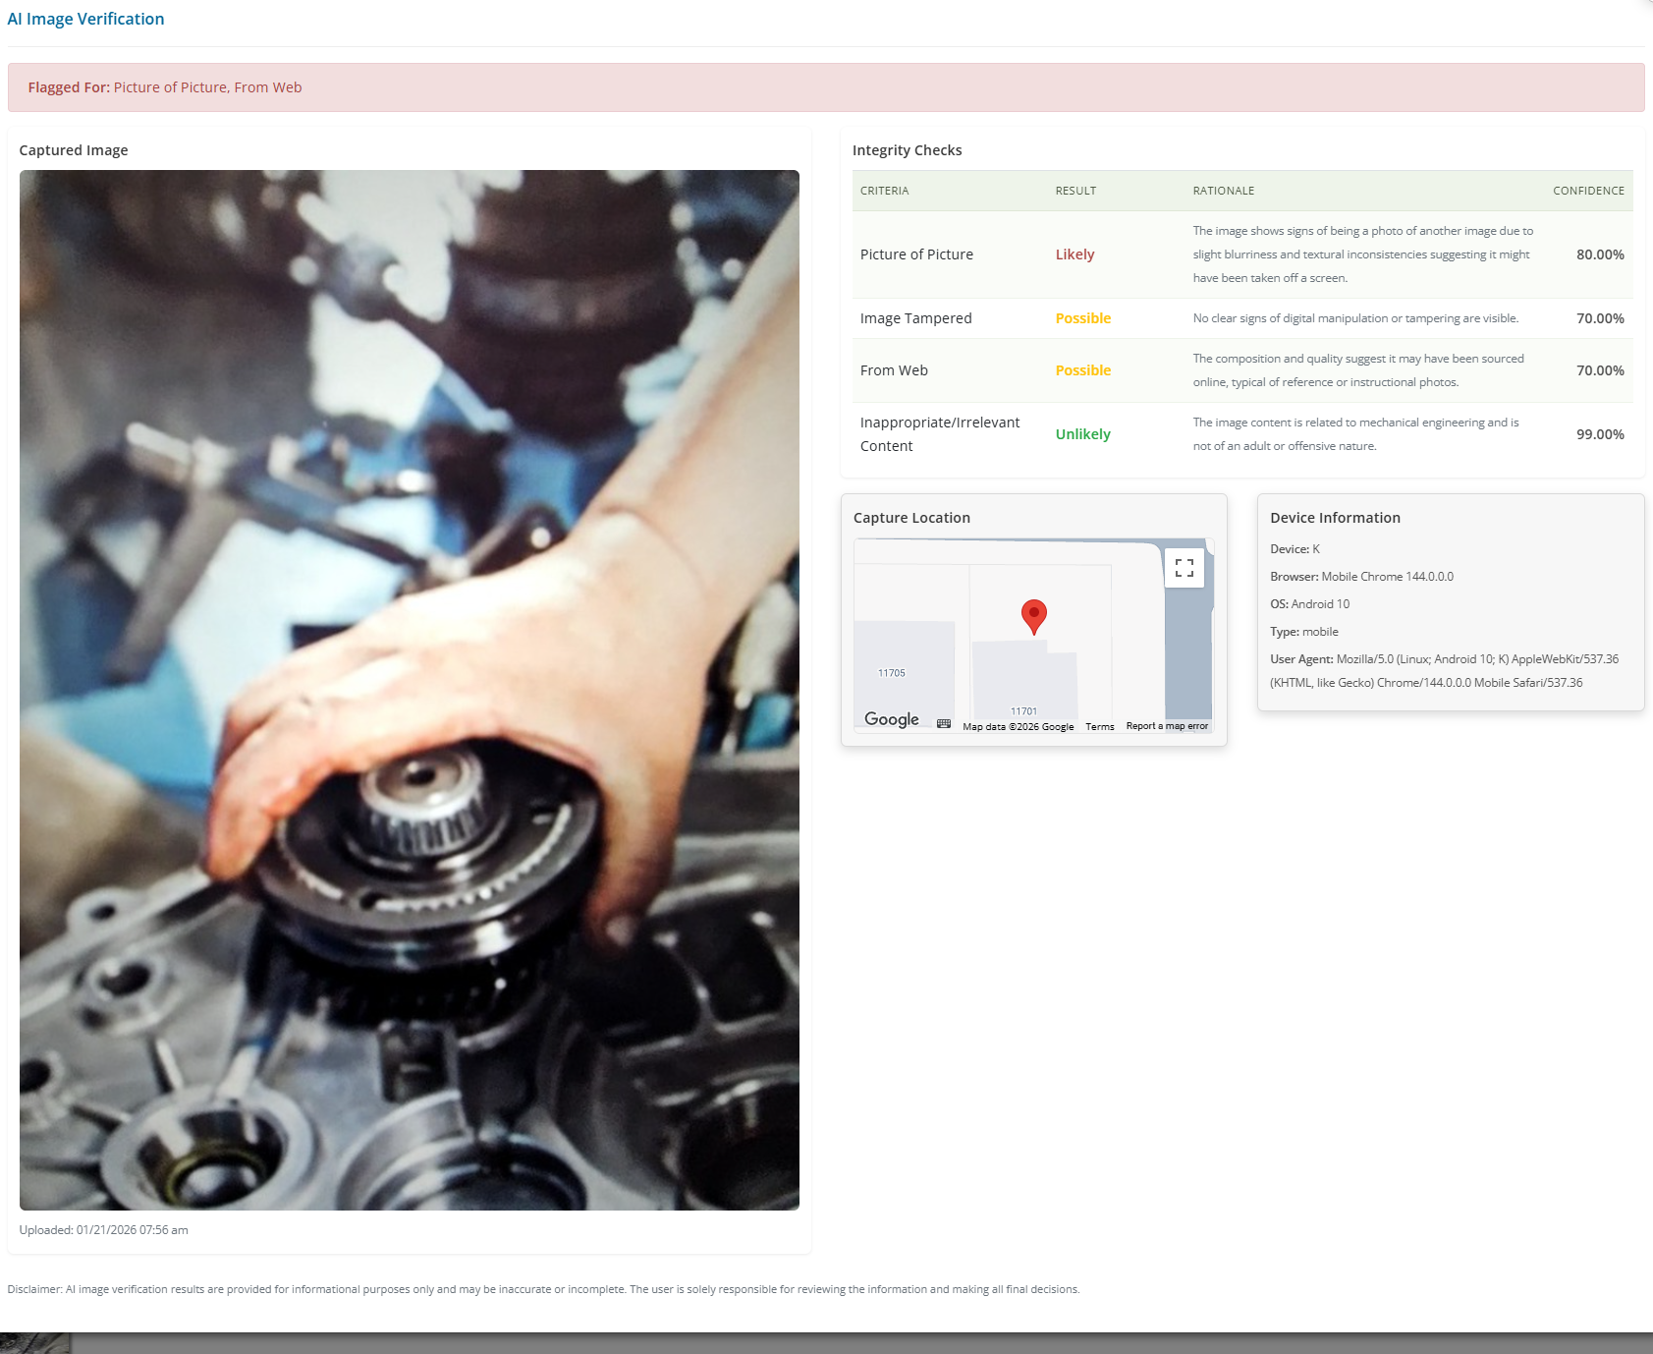Click the Likely result label
Screen dimensions: 1653x1354
[1074, 254]
